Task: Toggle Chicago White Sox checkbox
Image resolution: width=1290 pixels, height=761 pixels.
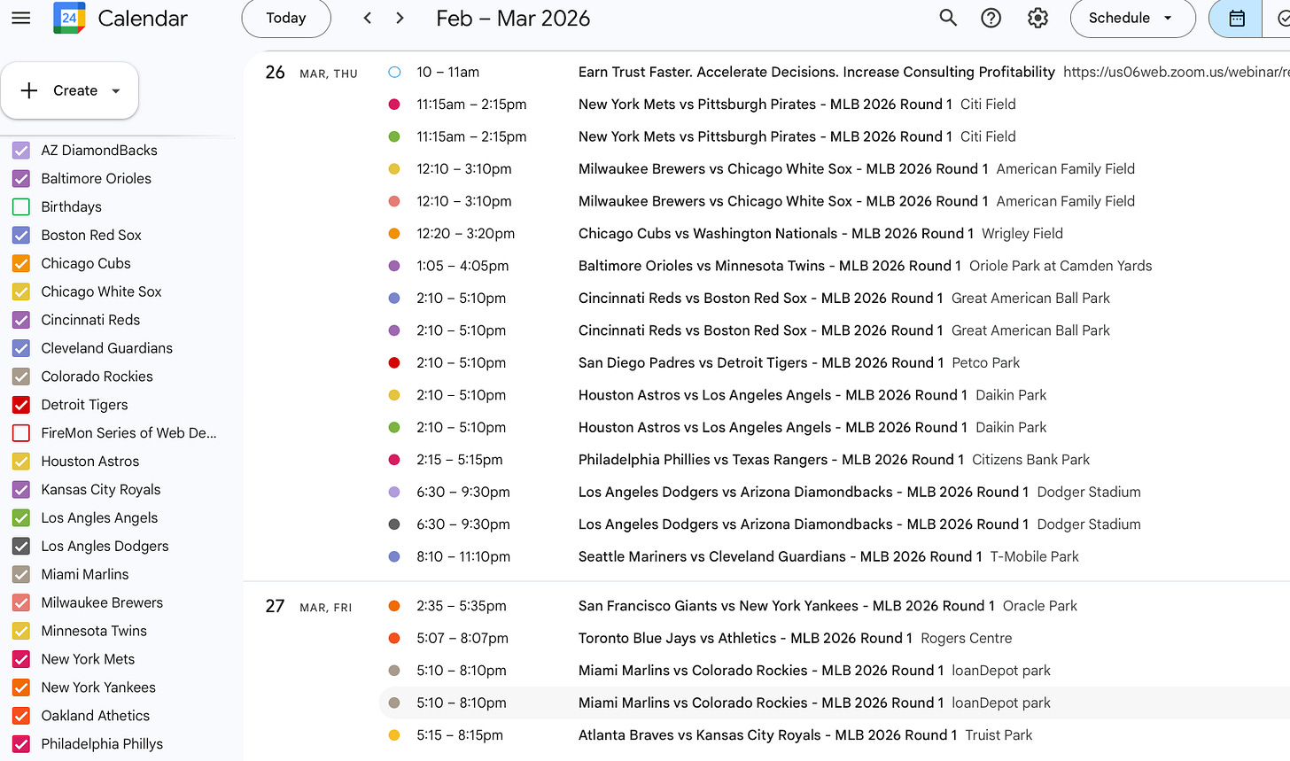Action: point(21,291)
